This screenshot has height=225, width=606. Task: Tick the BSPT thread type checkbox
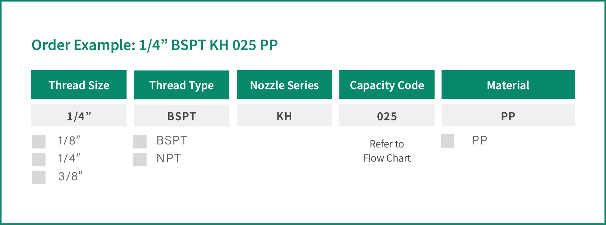(140, 142)
